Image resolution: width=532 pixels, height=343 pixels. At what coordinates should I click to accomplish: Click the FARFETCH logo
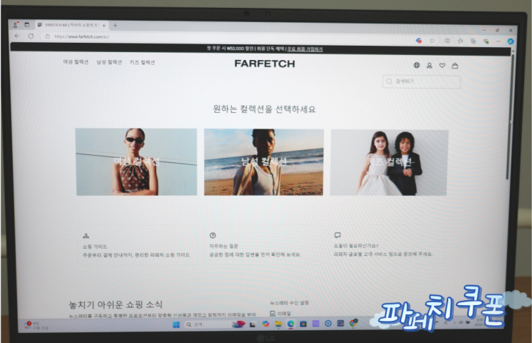tap(265, 64)
